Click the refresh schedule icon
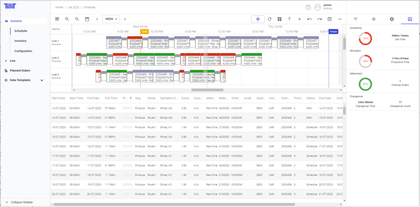Image resolution: width=420 pixels, height=207 pixels. 270,19
